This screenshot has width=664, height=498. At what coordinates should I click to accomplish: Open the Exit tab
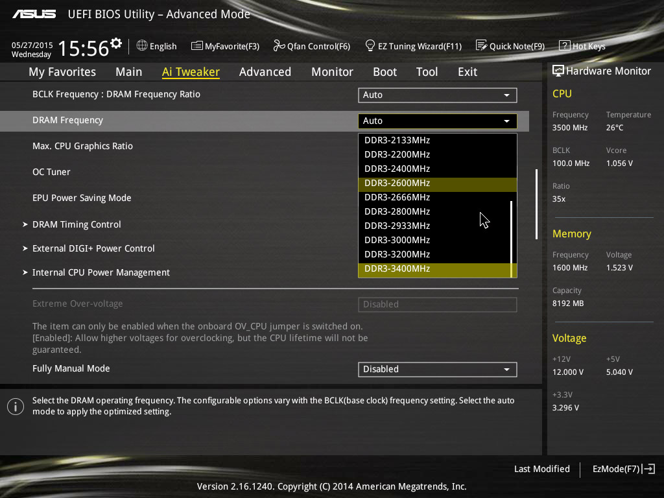coord(468,72)
